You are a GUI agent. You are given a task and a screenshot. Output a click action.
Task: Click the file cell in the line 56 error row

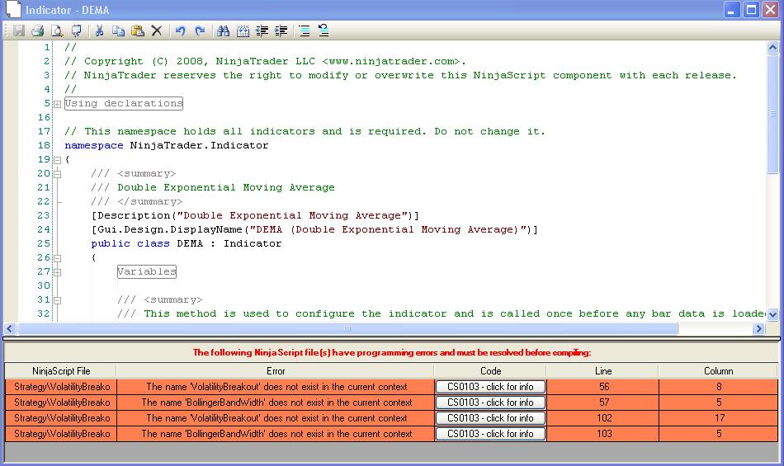62,387
